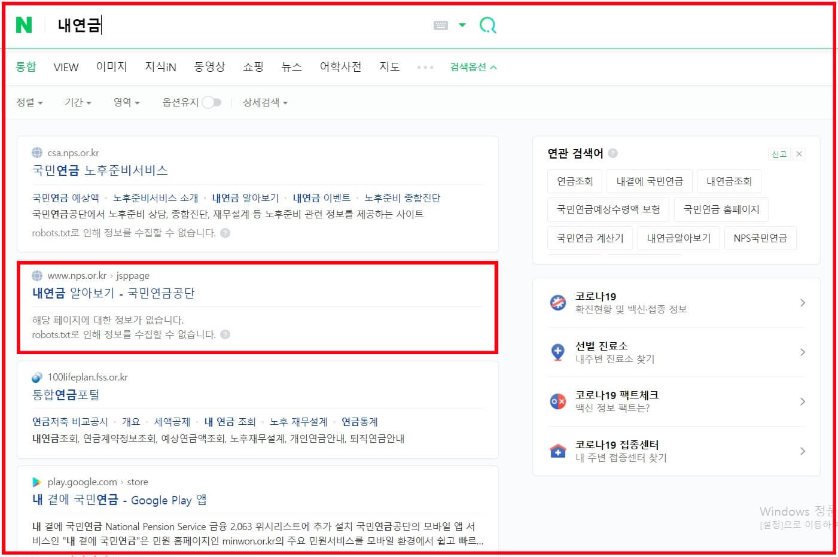Open the 어학사전 tab
The width and height of the screenshot is (838, 557).
(340, 66)
